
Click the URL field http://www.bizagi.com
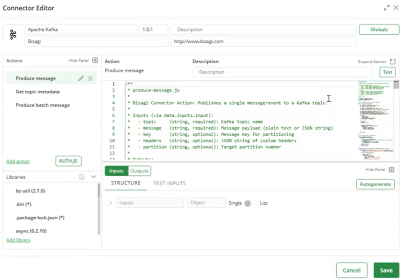[x=263, y=41]
